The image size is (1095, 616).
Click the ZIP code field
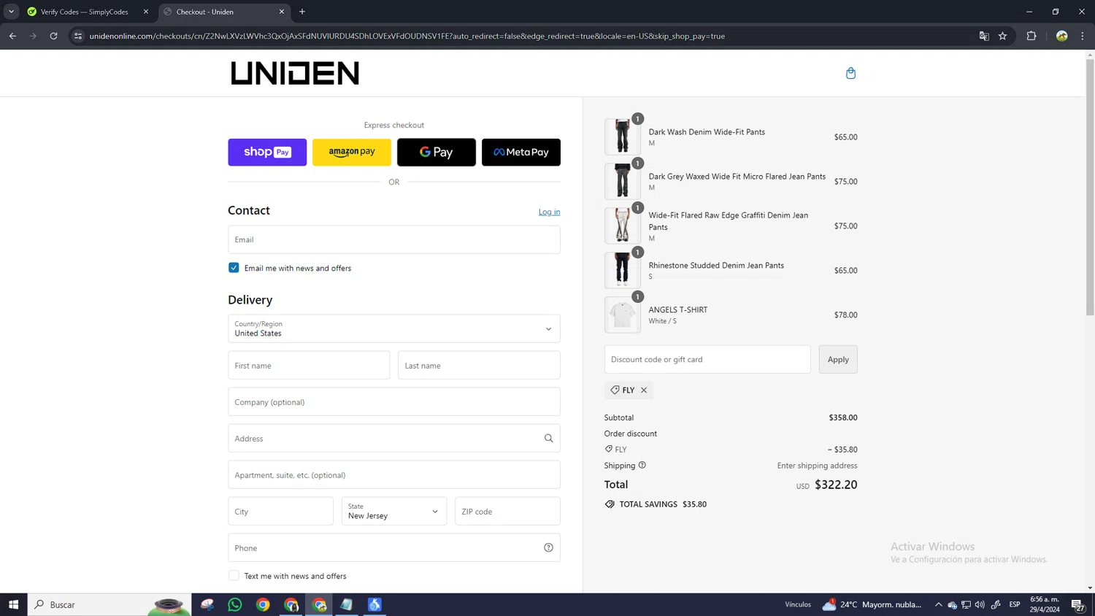[507, 512]
